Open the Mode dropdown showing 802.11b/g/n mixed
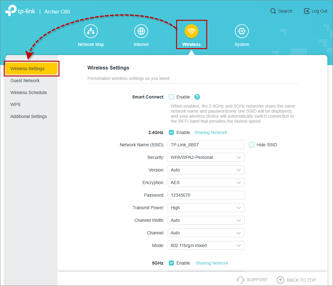Screen dimensions: 333x286 pos(206,245)
